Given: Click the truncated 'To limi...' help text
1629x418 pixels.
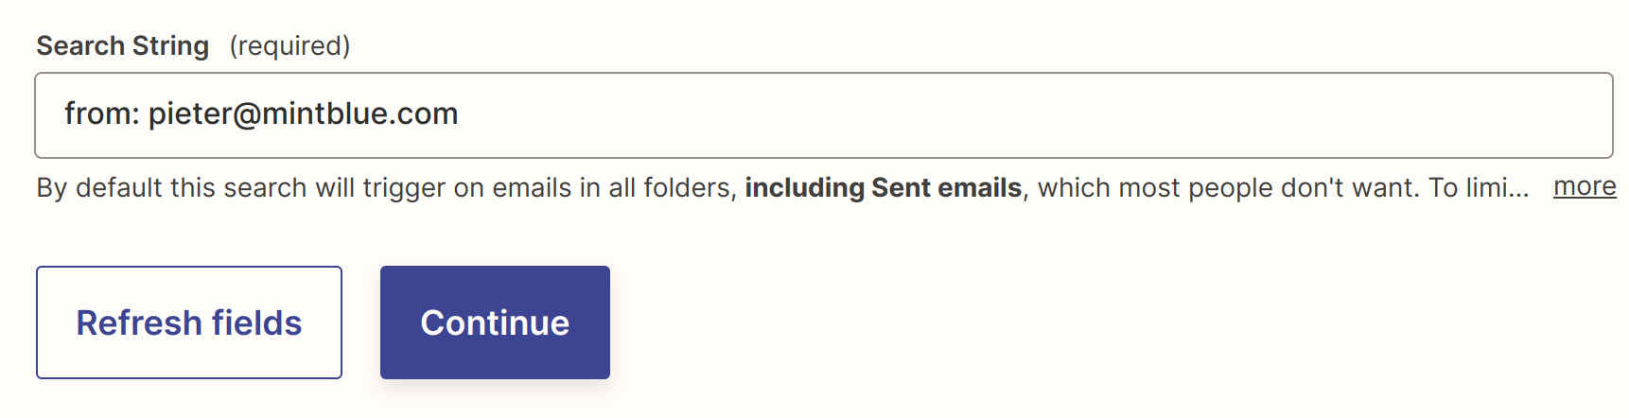Looking at the screenshot, I should pyautogui.click(x=1479, y=187).
